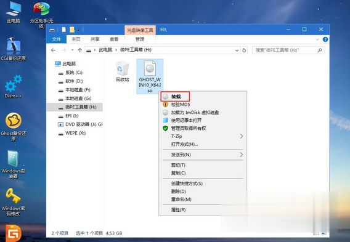Choose 装载 from the context menu

tap(175, 96)
